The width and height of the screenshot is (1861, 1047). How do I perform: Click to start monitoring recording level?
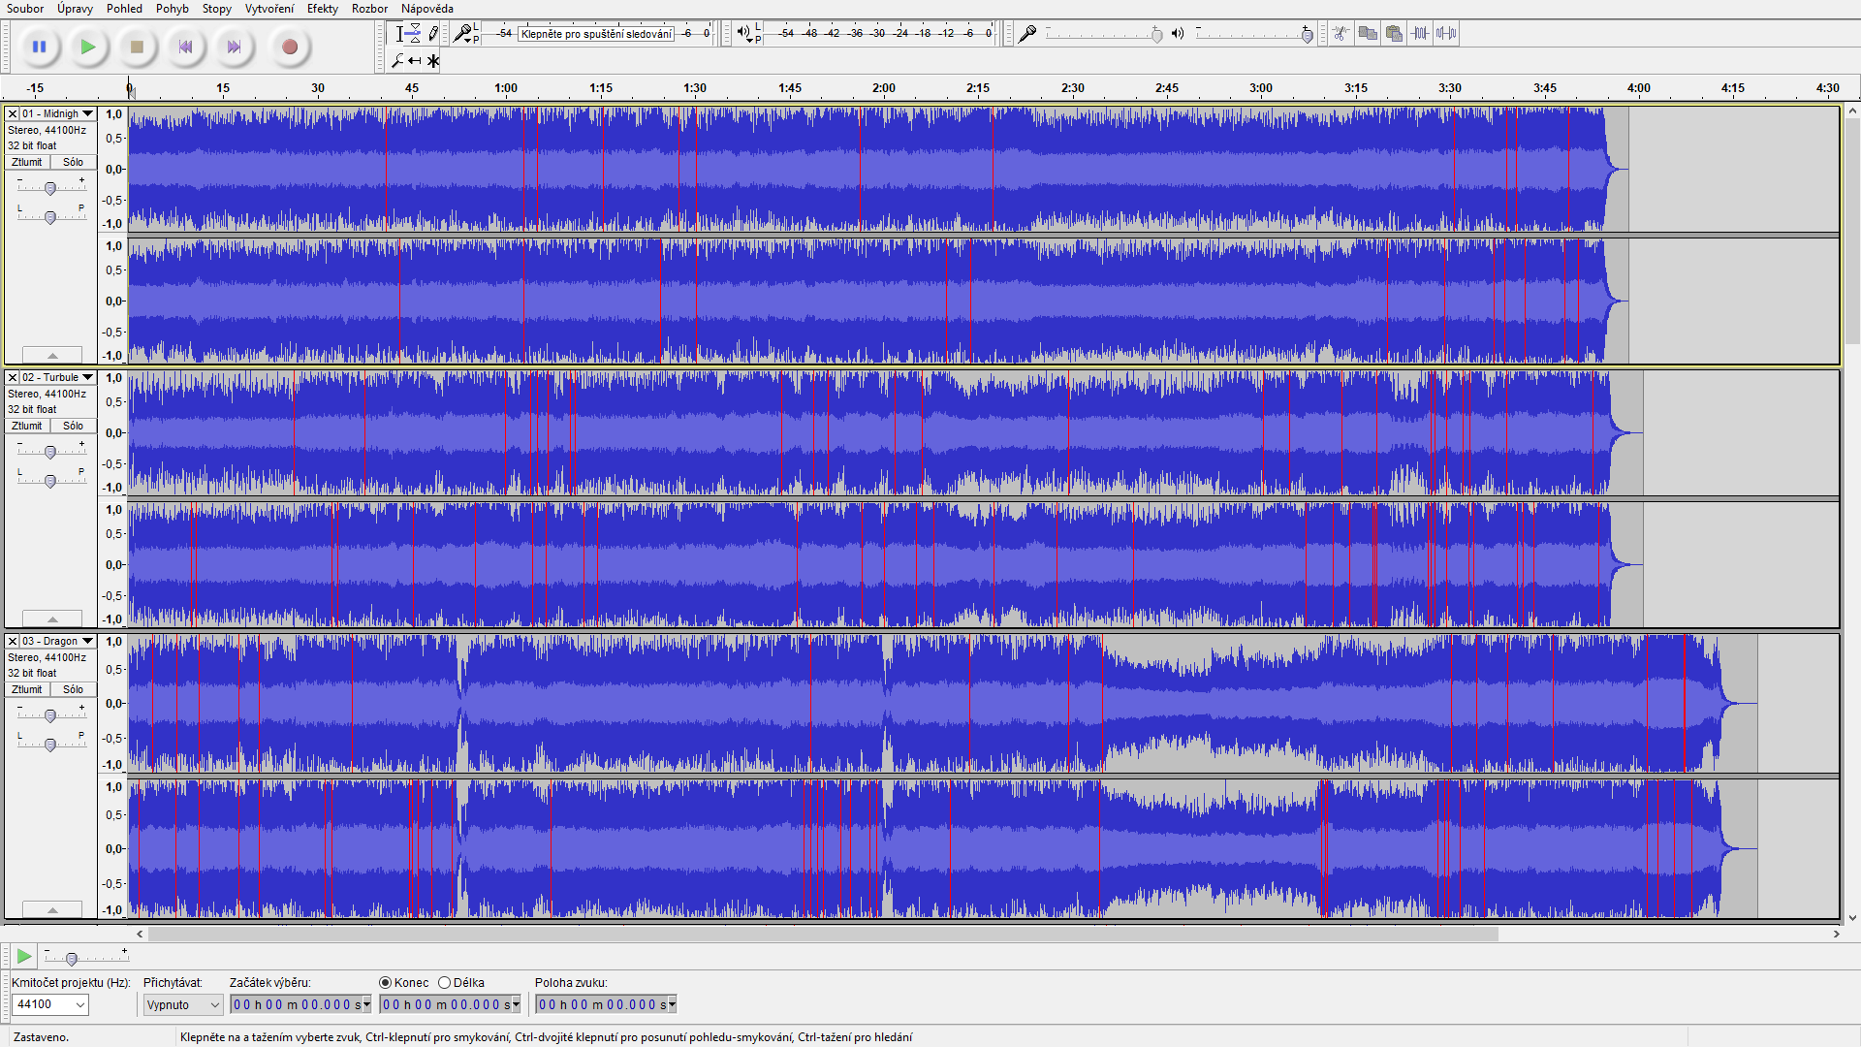[596, 34]
